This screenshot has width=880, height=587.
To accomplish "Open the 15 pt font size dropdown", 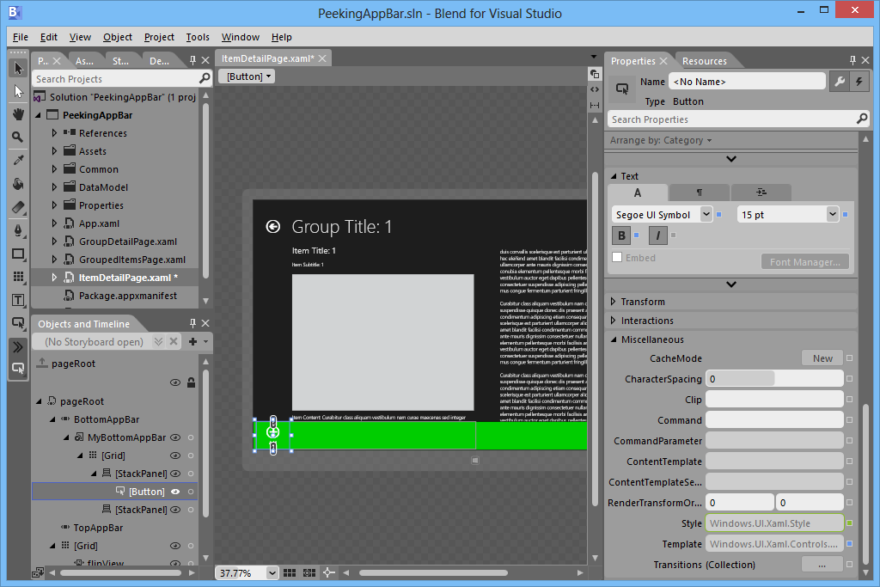I will coord(832,214).
